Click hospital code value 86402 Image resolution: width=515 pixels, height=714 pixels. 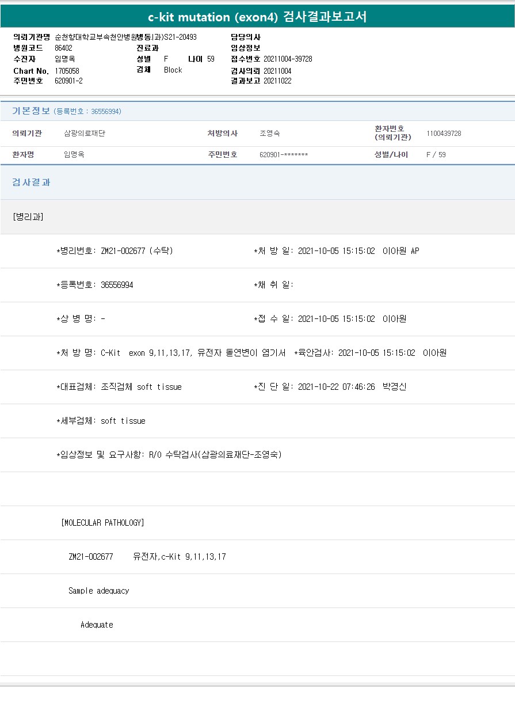(63, 48)
